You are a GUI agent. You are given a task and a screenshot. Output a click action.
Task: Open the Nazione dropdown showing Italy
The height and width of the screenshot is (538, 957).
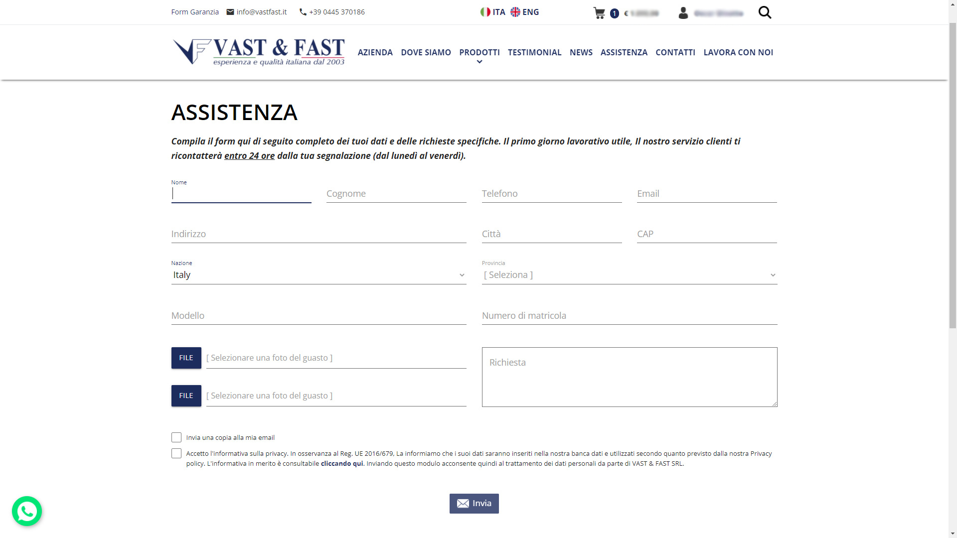[x=319, y=275]
